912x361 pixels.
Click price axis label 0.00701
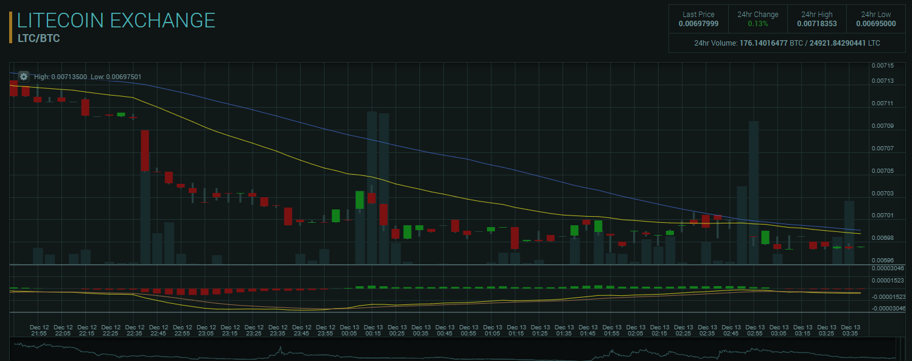point(882,216)
